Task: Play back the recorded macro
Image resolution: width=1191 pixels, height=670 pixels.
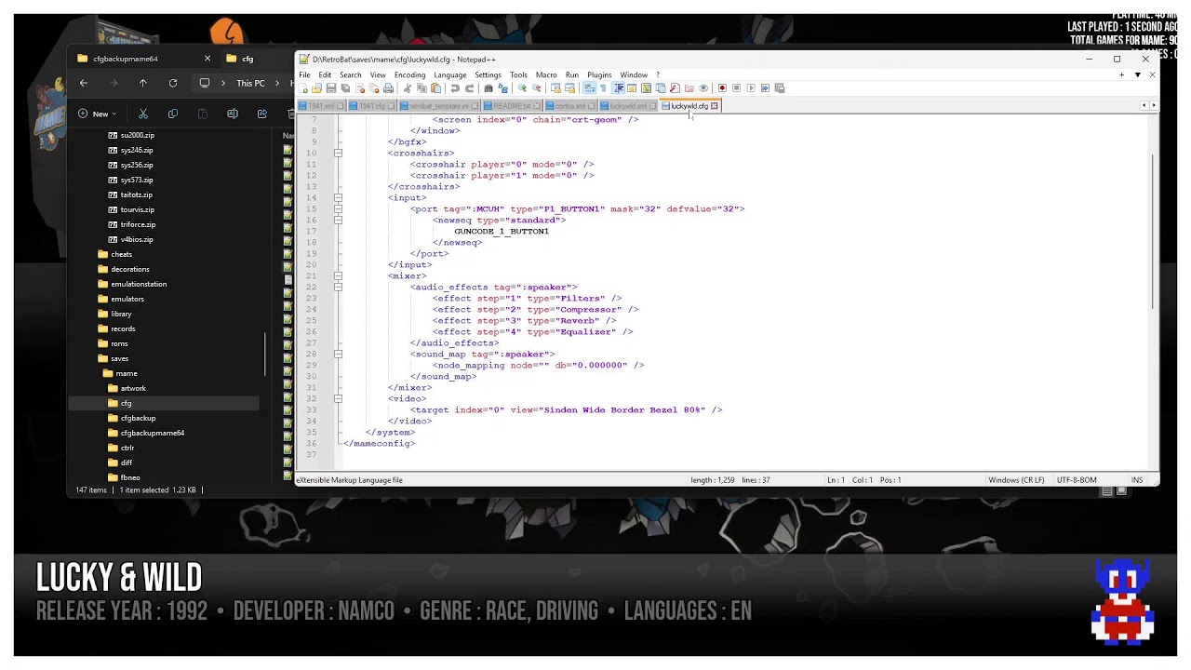Action: tap(751, 88)
